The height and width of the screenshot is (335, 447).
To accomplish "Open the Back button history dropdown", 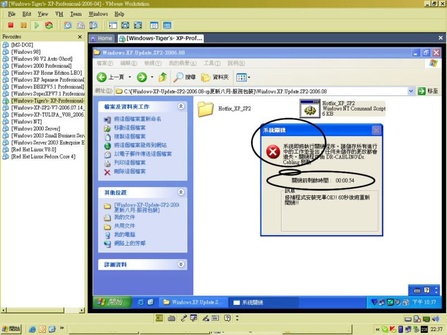I will pos(130,77).
